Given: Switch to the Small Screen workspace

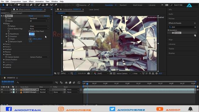Looking at the screenshot, I should click(x=137, y=5).
